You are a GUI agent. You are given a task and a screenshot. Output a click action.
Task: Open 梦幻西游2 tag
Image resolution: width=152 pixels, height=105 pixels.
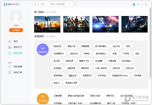coord(127,61)
